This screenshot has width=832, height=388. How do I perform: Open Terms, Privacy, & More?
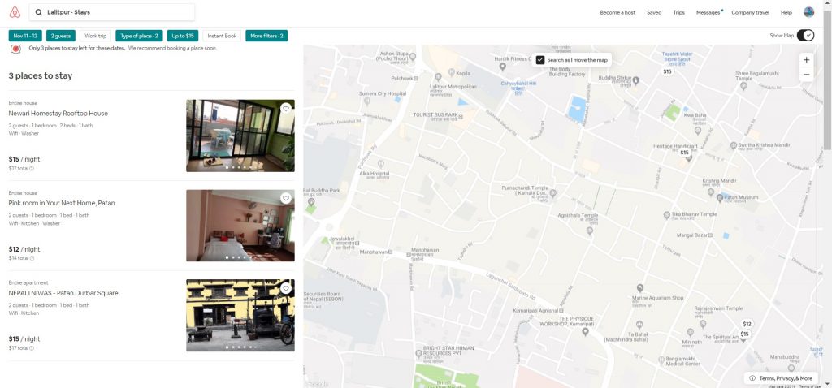[781, 378]
